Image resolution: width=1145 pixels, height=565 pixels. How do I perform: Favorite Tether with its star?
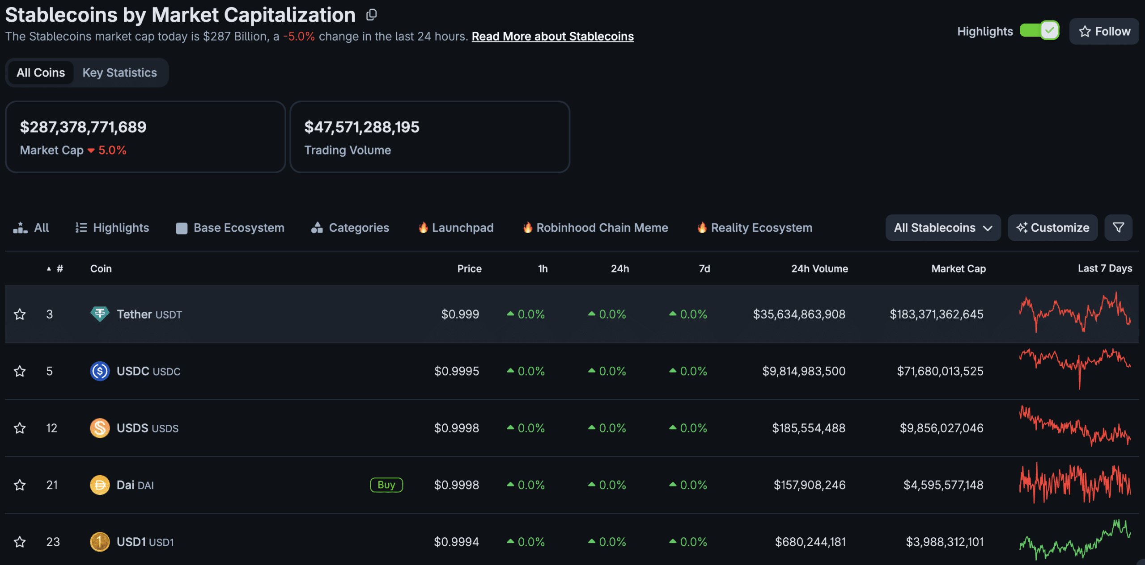(x=20, y=314)
